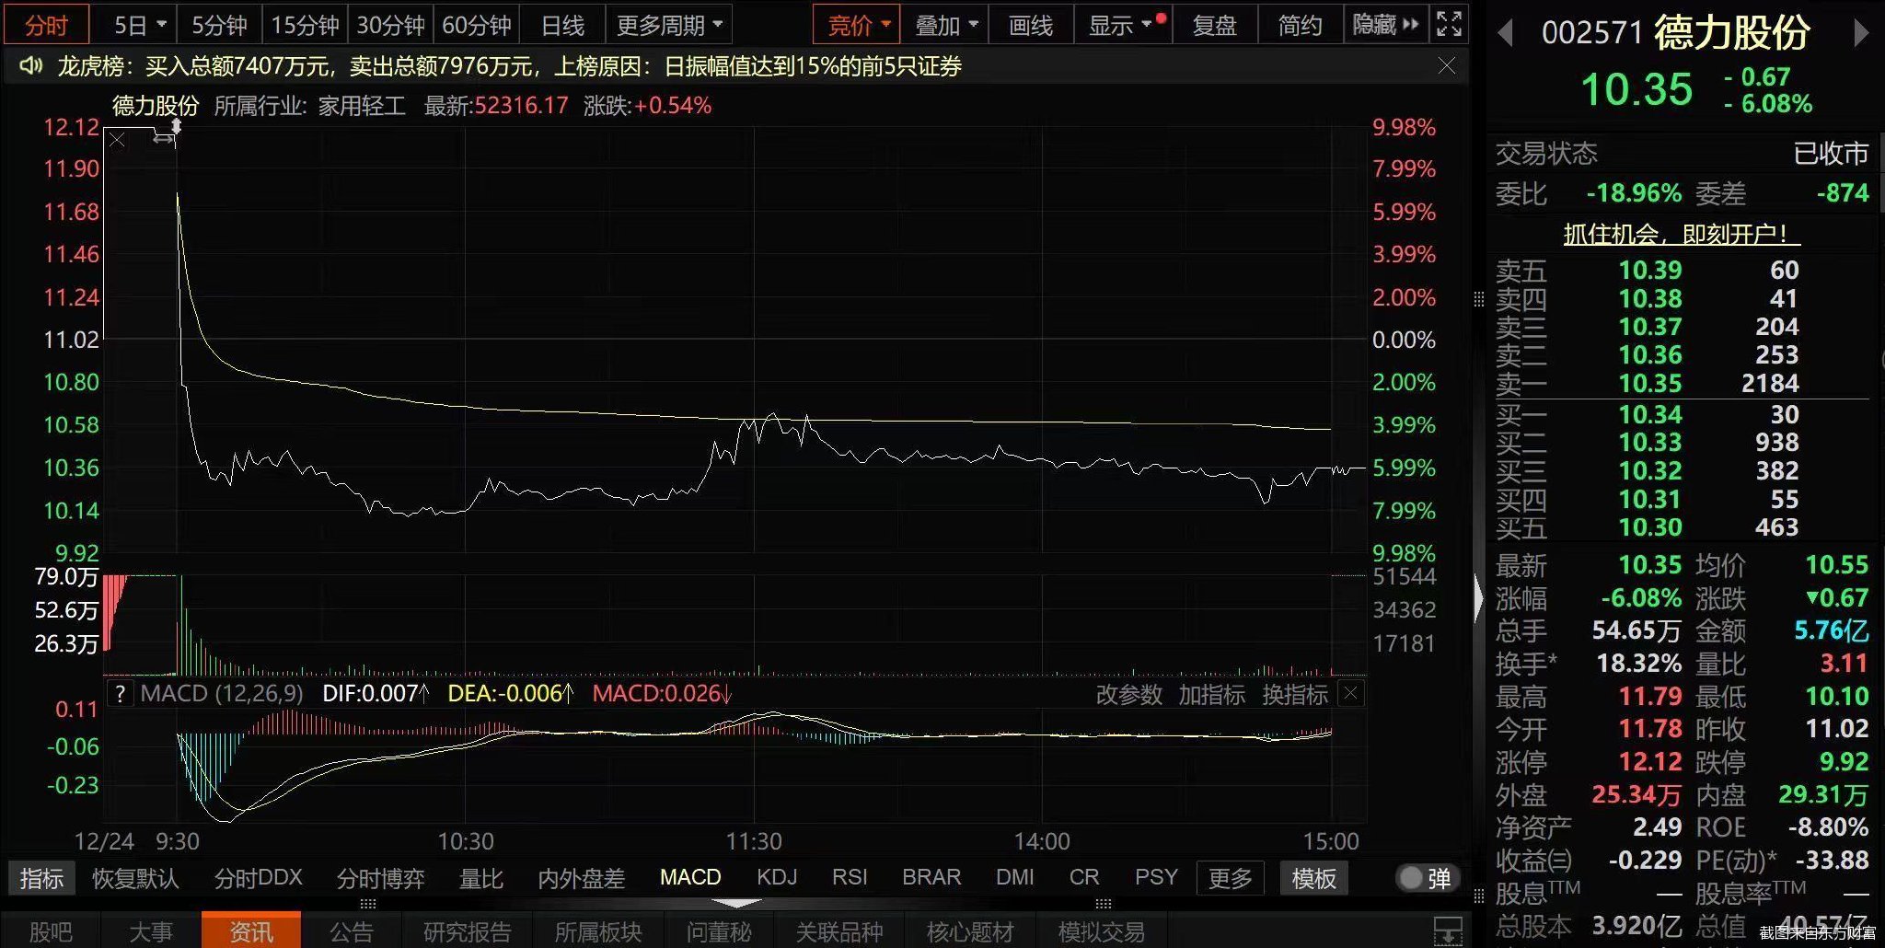This screenshot has height=948, width=1885.
Task: Toggle the 弹 popup switch
Action: (x=1425, y=878)
